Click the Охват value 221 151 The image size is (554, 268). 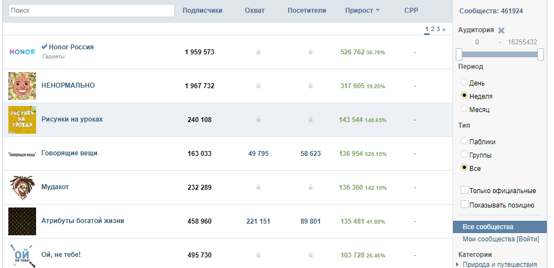[x=258, y=221]
